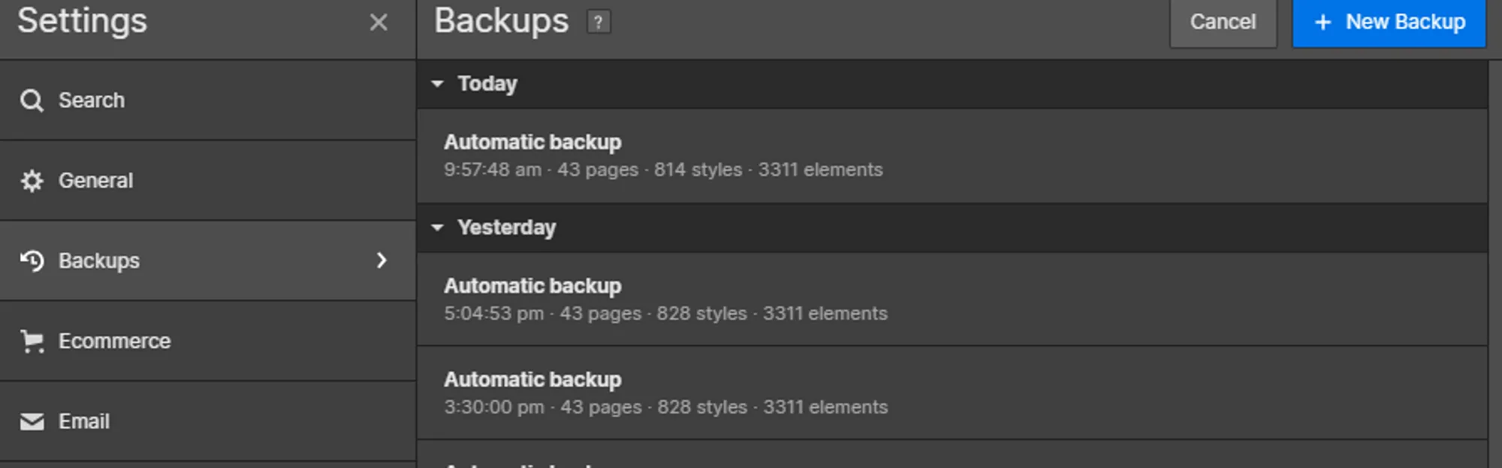Image resolution: width=1502 pixels, height=468 pixels.
Task: Click the backups list vertical scrollbar
Action: point(1494,262)
